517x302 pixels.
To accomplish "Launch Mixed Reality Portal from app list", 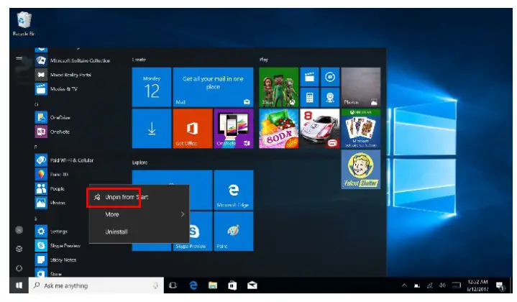I will pyautogui.click(x=63, y=75).
